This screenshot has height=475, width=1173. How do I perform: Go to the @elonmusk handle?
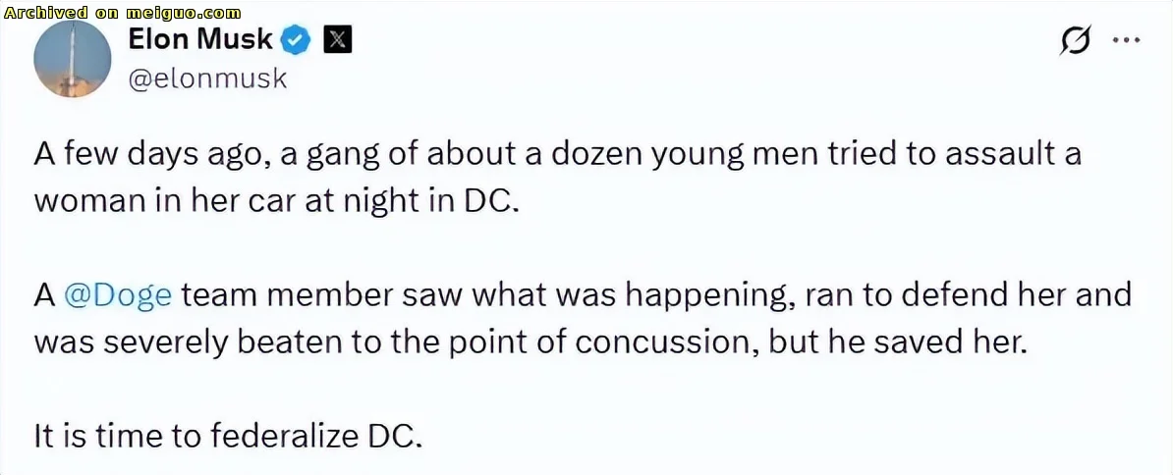pyautogui.click(x=208, y=79)
